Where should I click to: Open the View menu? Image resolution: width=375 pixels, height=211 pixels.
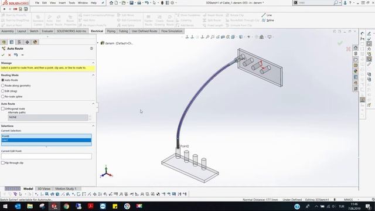pos(53,3)
